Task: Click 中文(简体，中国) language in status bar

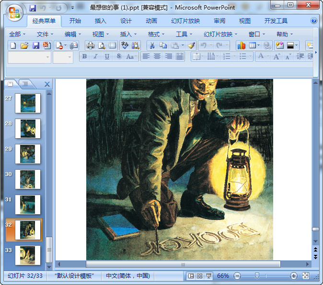Action: click(x=128, y=276)
